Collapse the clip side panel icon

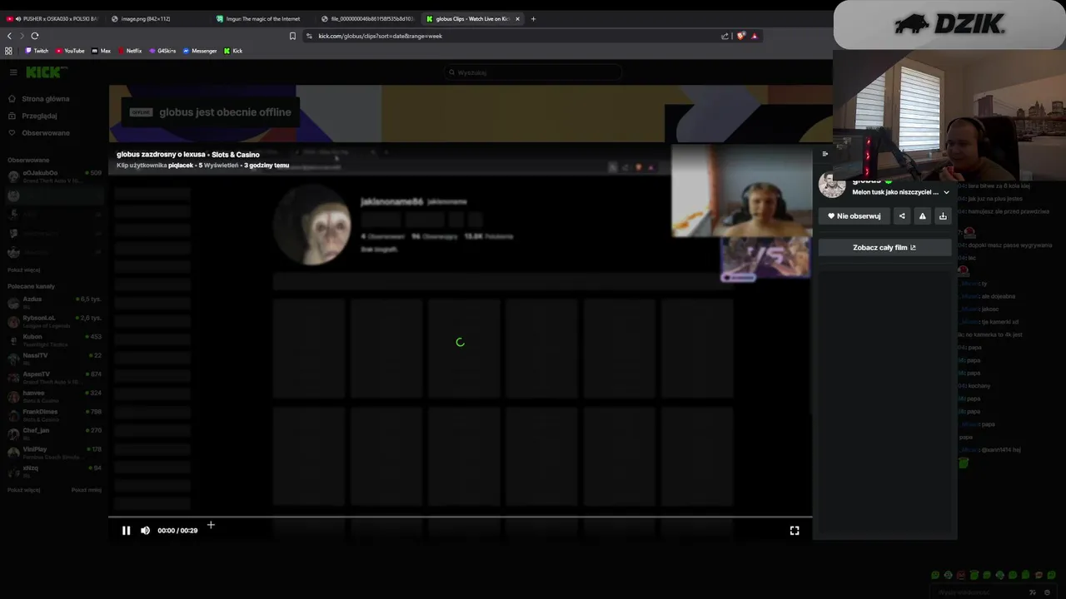(x=825, y=153)
